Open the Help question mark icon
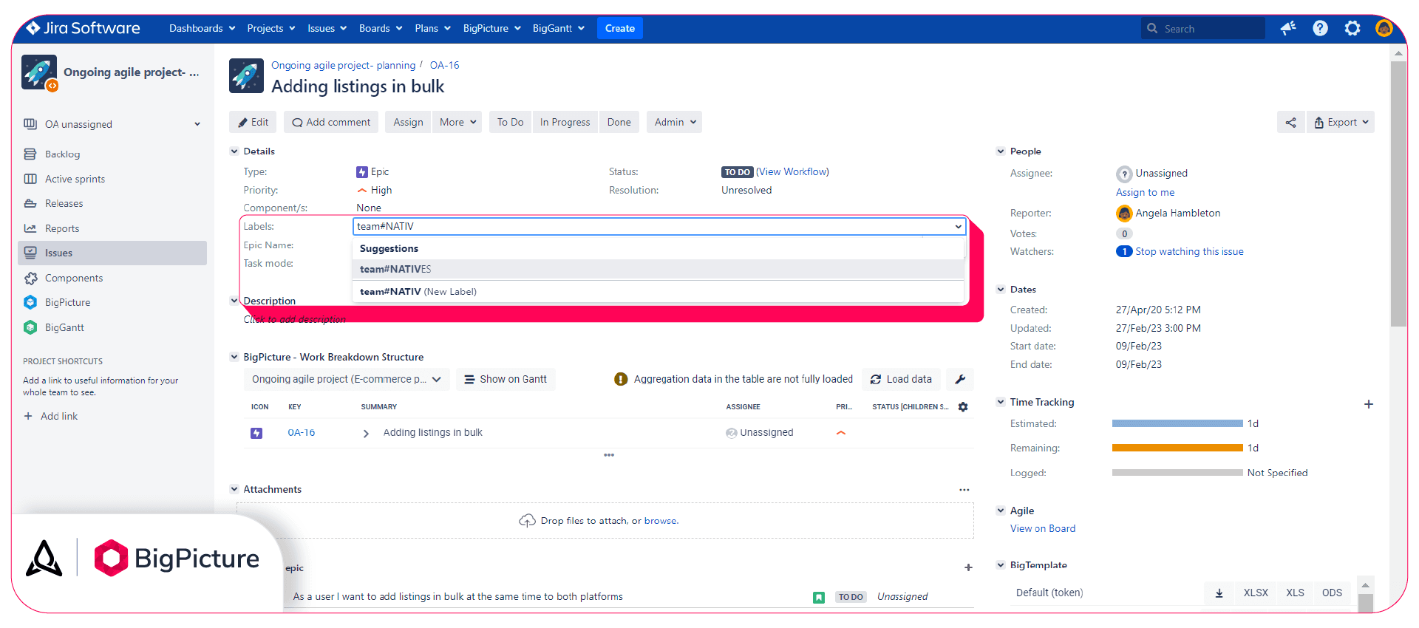The height and width of the screenshot is (628, 1419). 1320,28
